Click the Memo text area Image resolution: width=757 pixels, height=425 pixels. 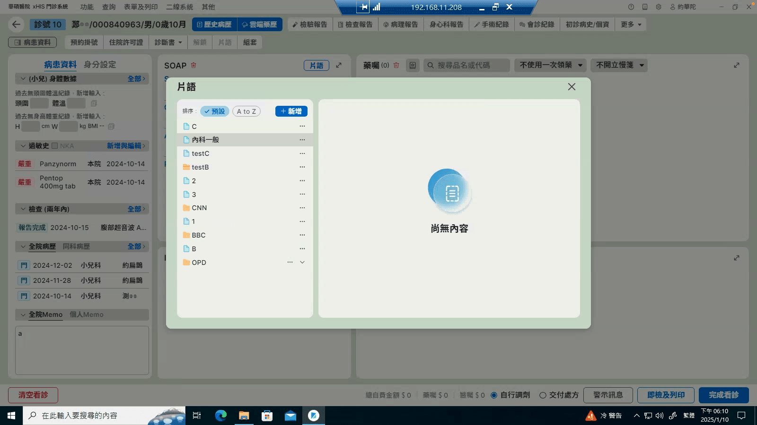[x=82, y=350]
